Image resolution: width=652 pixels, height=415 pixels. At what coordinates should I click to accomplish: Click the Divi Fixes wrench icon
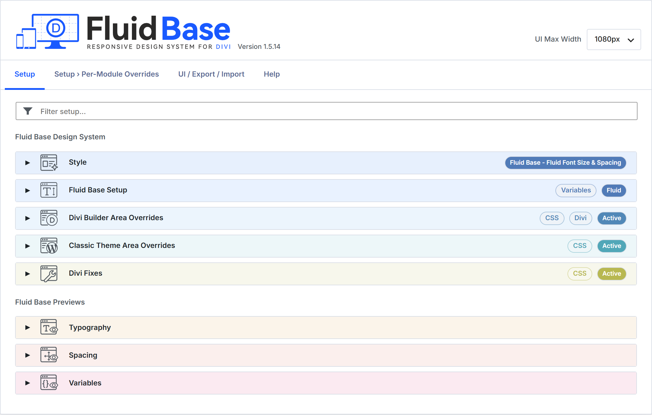pyautogui.click(x=49, y=274)
